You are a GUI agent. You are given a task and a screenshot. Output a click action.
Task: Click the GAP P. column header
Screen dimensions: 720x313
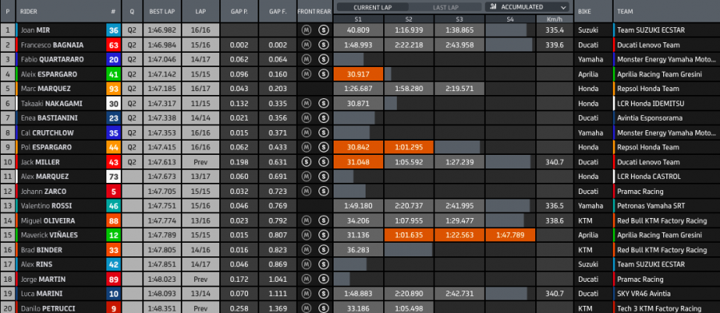tap(239, 11)
